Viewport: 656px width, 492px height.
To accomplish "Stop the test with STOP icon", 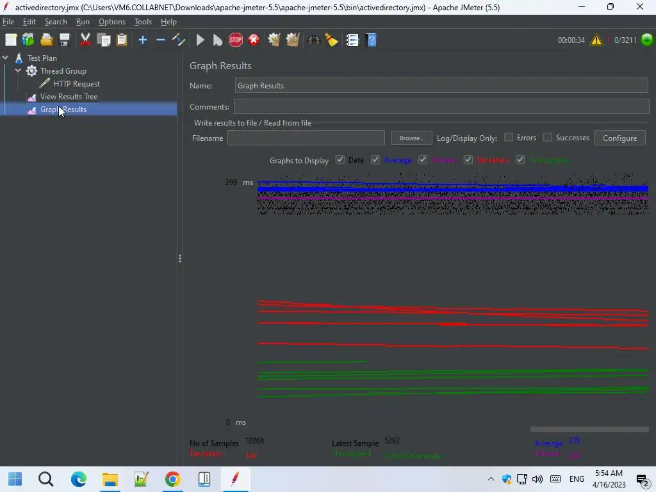I will [x=236, y=40].
